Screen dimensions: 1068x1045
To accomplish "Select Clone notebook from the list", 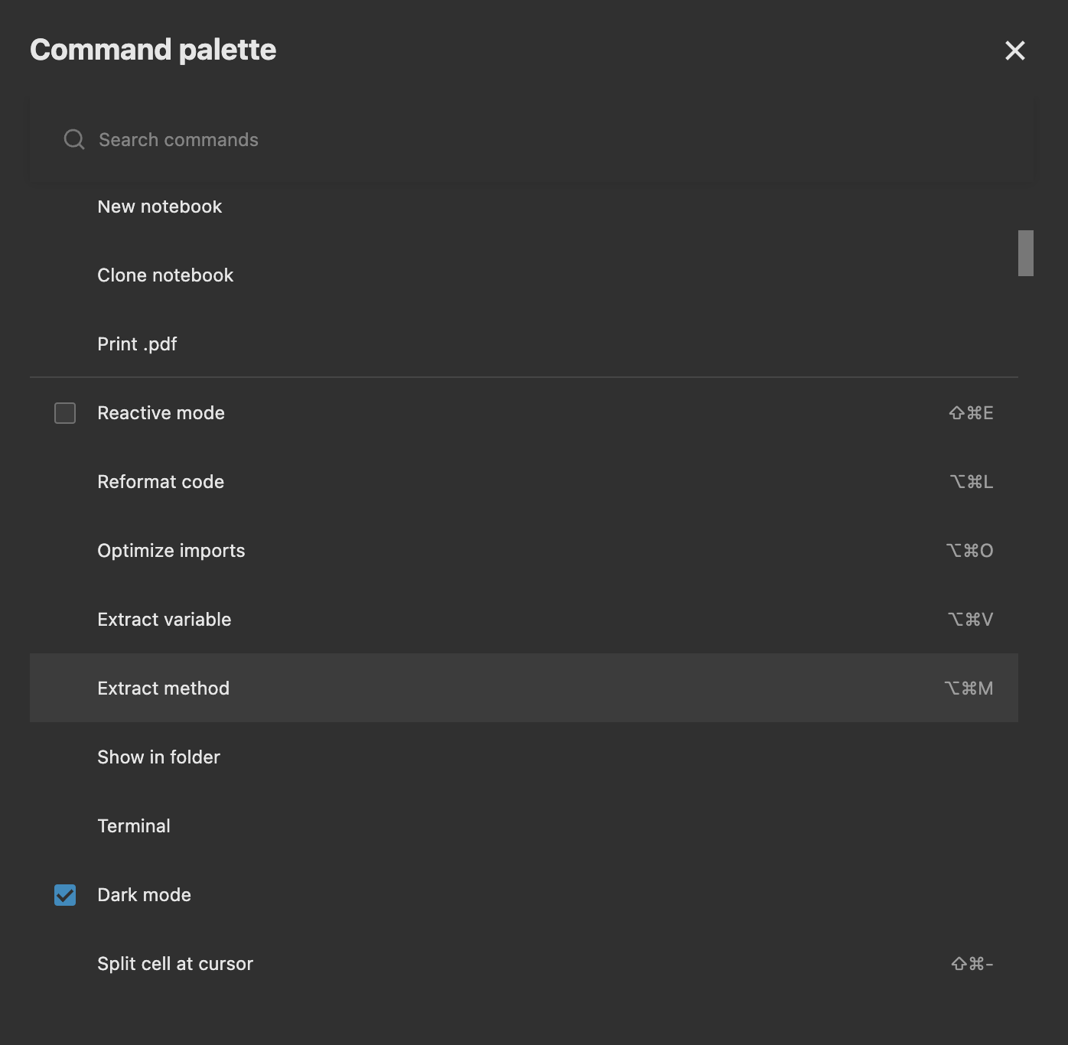I will 165,275.
